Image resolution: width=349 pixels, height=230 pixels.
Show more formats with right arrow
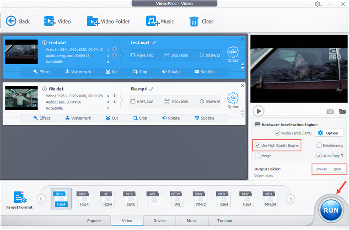click(x=290, y=199)
